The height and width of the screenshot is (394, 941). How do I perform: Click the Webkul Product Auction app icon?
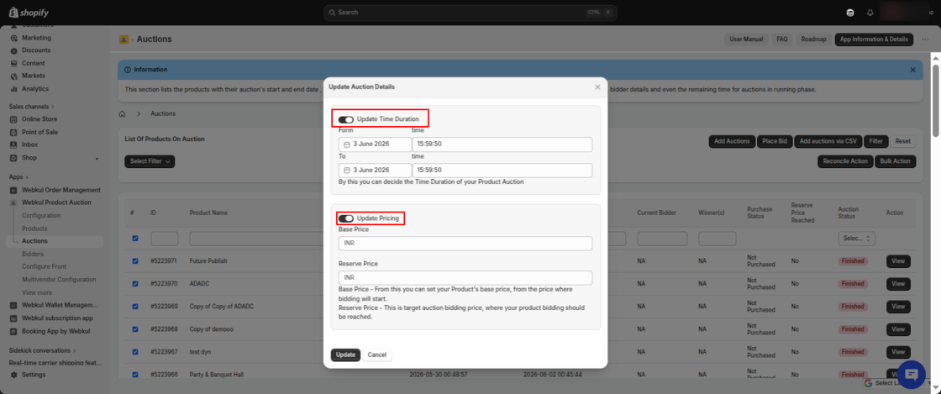[x=13, y=202]
